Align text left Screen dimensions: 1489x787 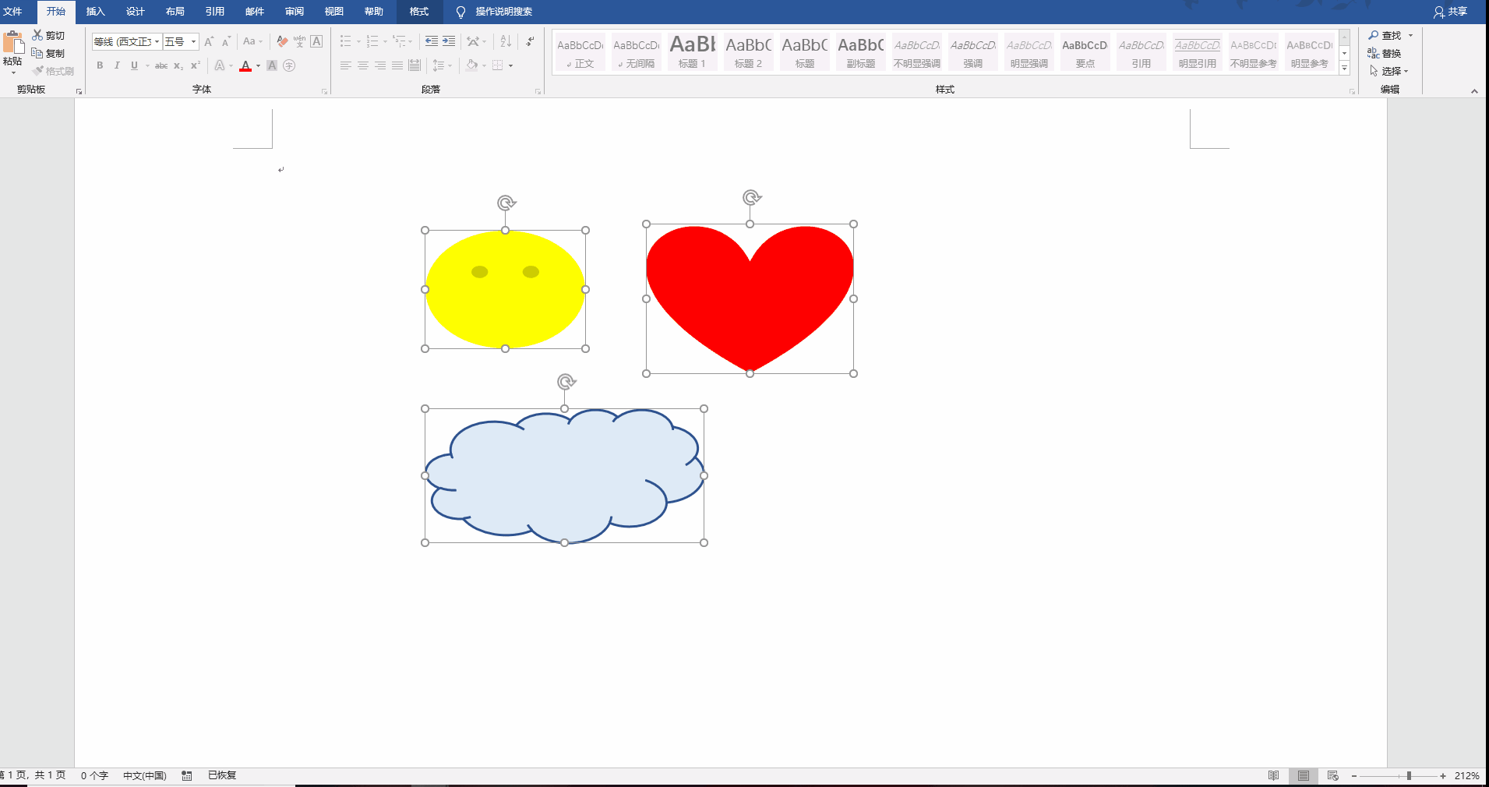(346, 65)
